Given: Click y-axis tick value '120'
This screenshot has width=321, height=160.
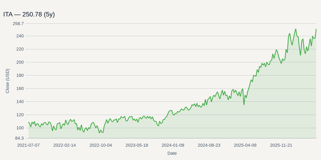Looking at the screenshot, I should pyautogui.click(x=20, y=115).
